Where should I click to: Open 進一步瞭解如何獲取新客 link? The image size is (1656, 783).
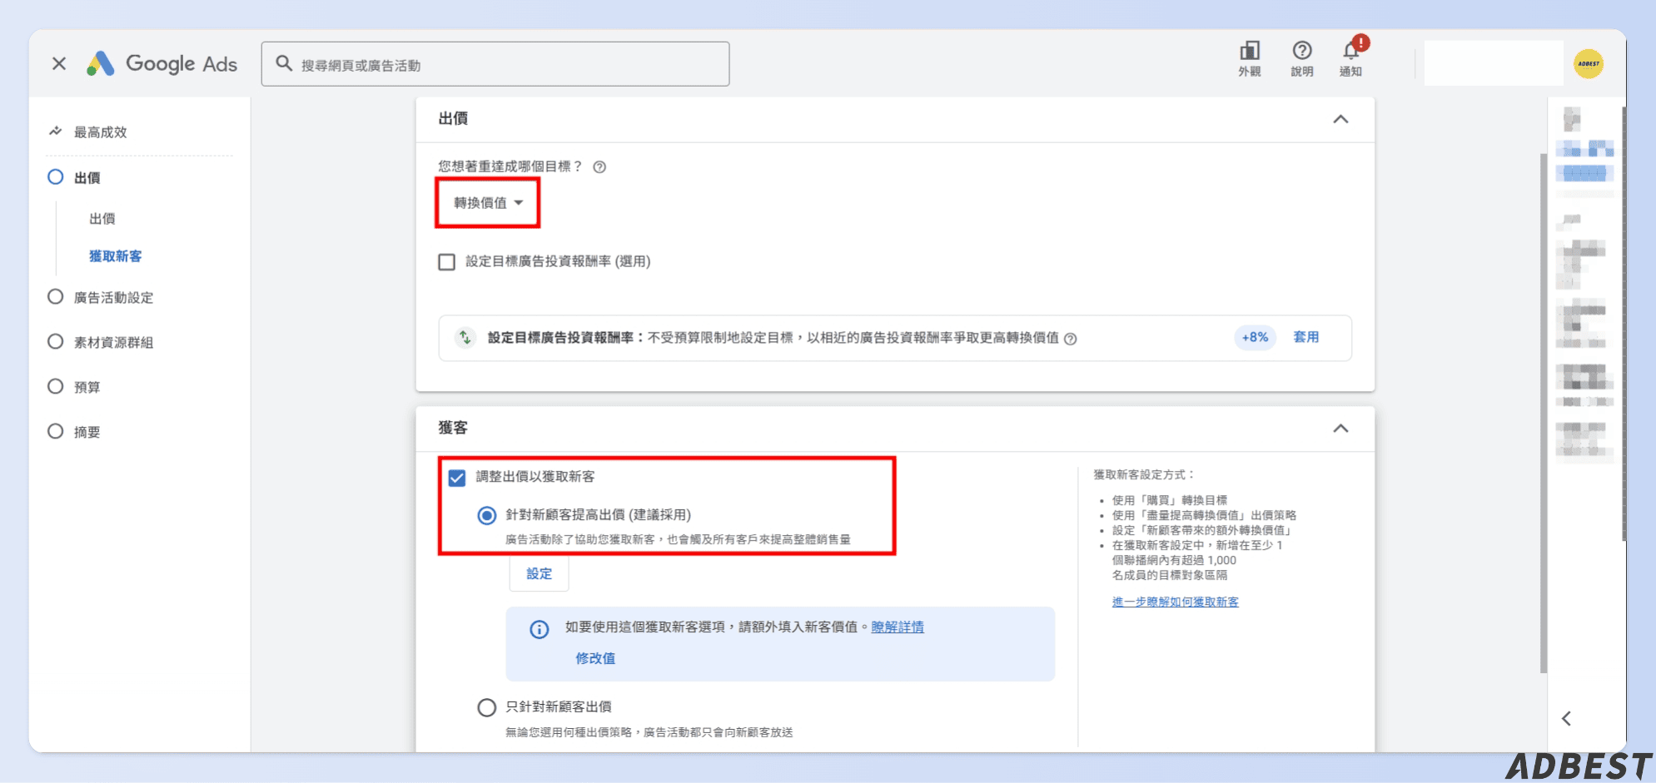point(1176,602)
